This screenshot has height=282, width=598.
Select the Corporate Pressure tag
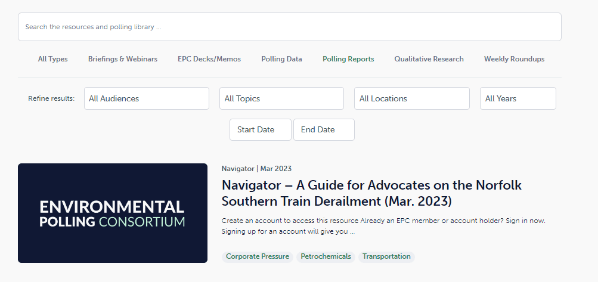[x=258, y=256]
